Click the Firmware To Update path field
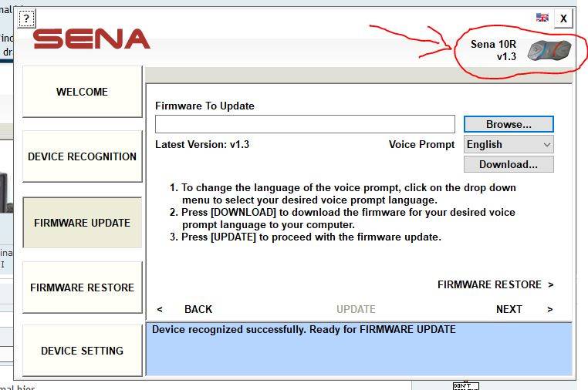This screenshot has width=588, height=390. [x=305, y=124]
